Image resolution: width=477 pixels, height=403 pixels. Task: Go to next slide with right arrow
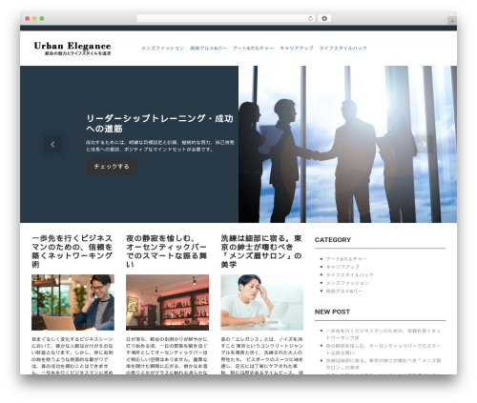(424, 145)
